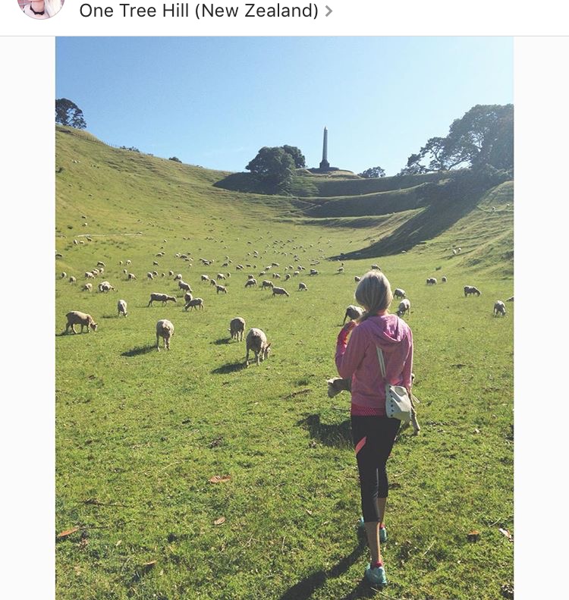This screenshot has height=600, width=569.
Task: Click the sheep at far right edge
Action: (x=499, y=309)
